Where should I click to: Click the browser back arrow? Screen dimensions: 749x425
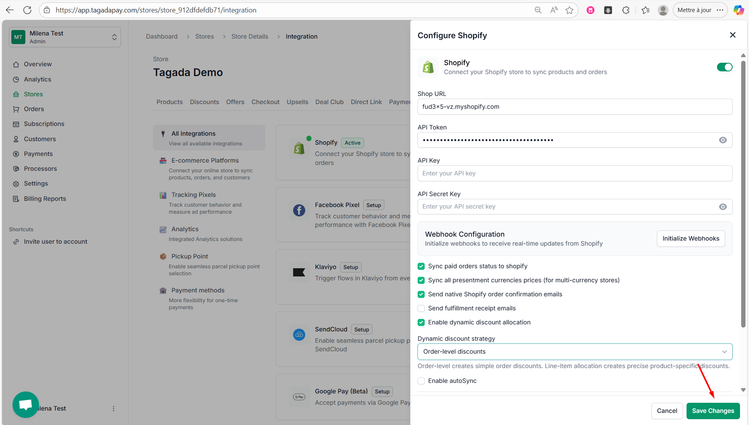(x=10, y=10)
